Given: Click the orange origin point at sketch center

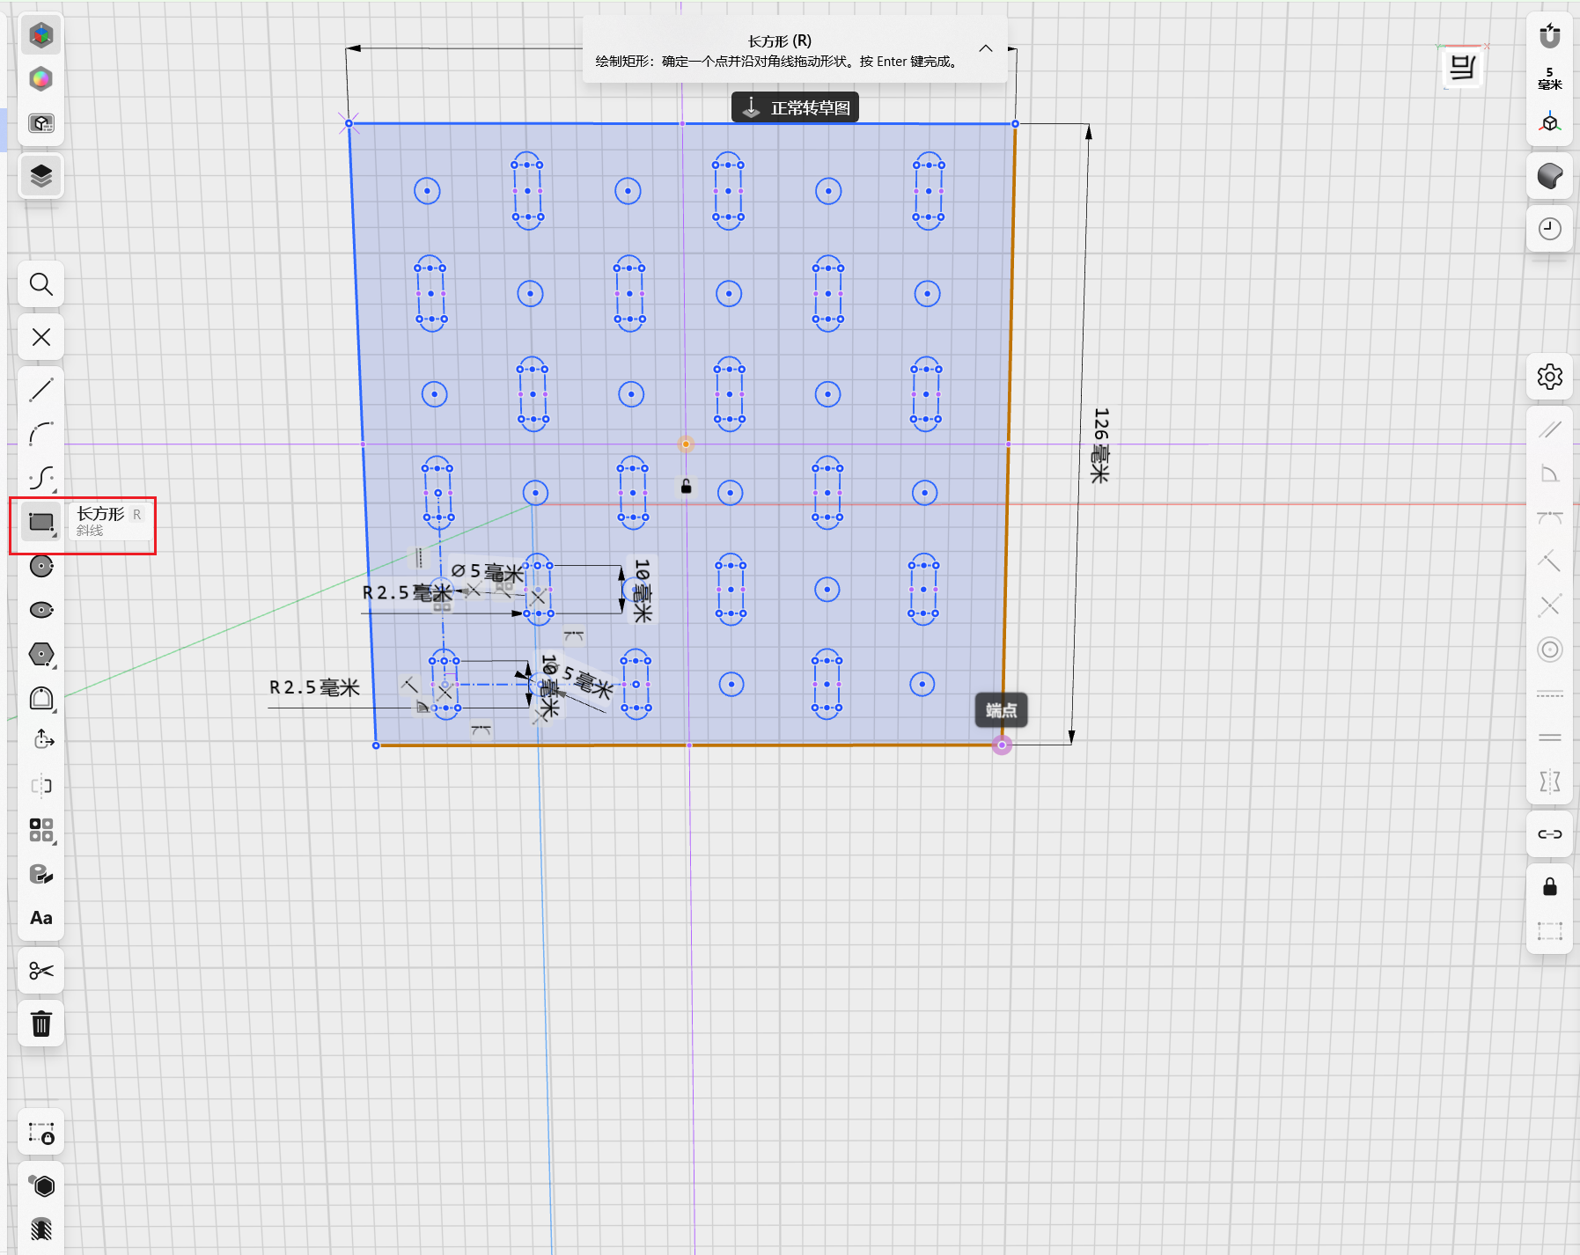Looking at the screenshot, I should click(686, 444).
